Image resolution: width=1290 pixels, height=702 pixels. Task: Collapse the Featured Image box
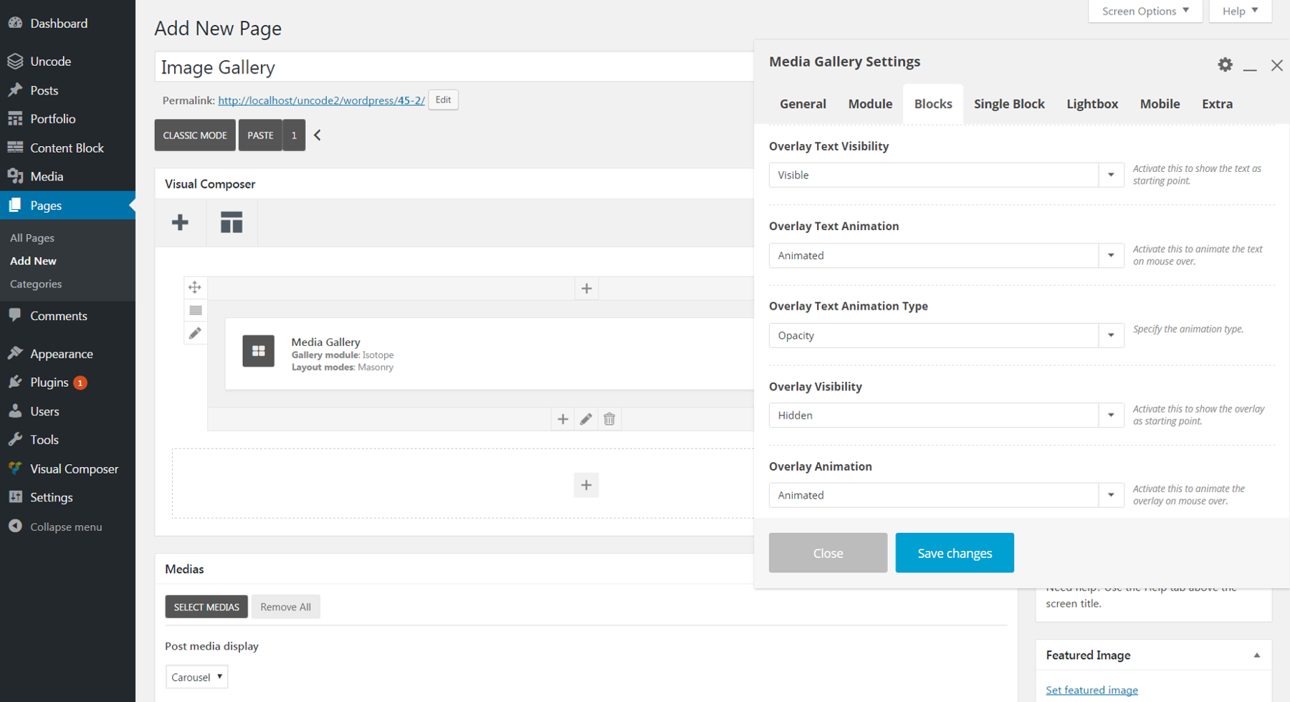tap(1256, 655)
